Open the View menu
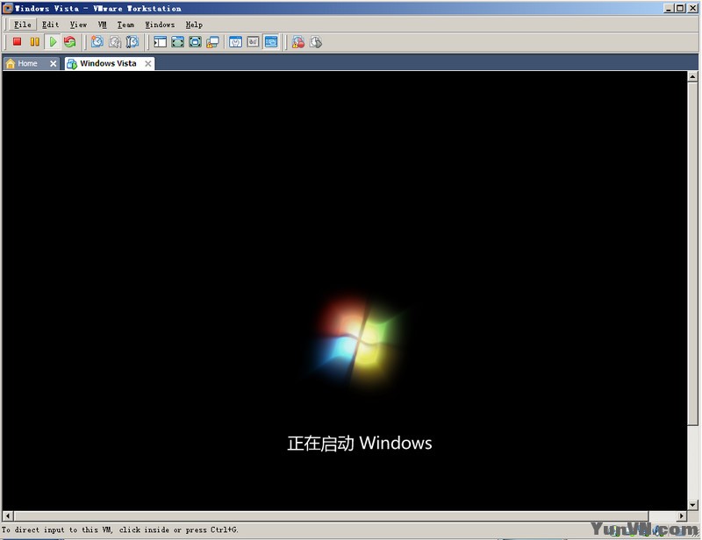Image resolution: width=702 pixels, height=540 pixels. (78, 25)
